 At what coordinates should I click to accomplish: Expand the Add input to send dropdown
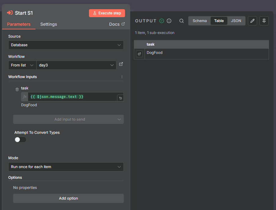coord(68,119)
